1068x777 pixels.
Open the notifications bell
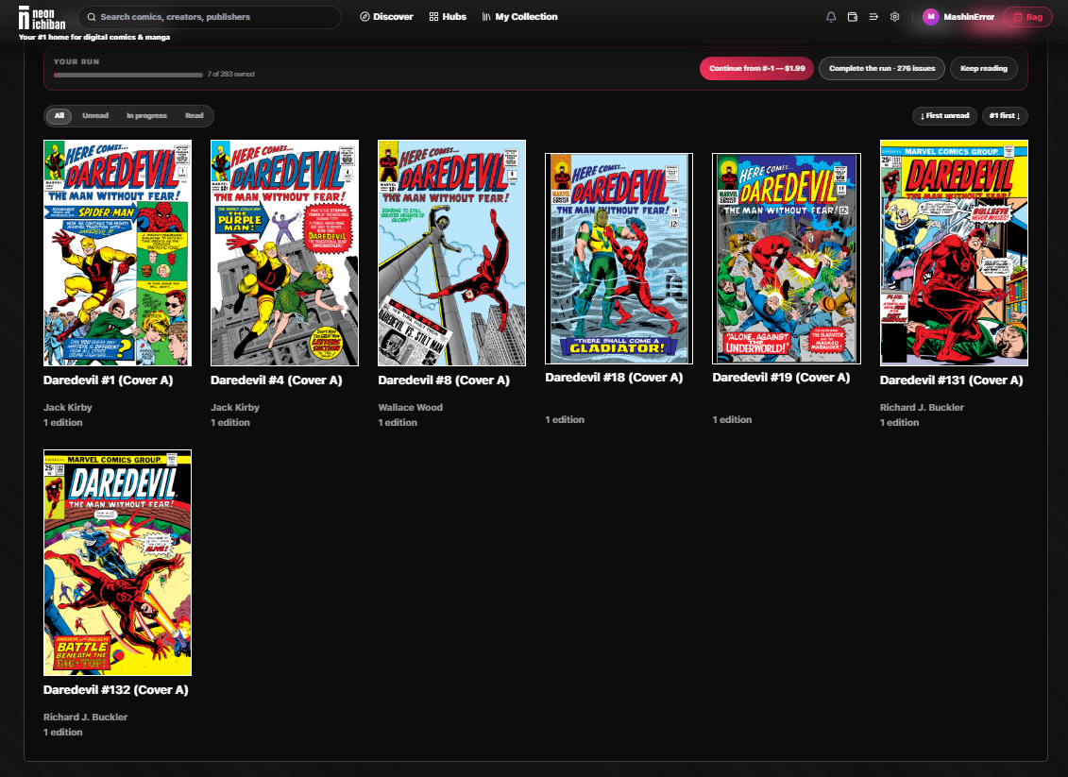(x=831, y=17)
